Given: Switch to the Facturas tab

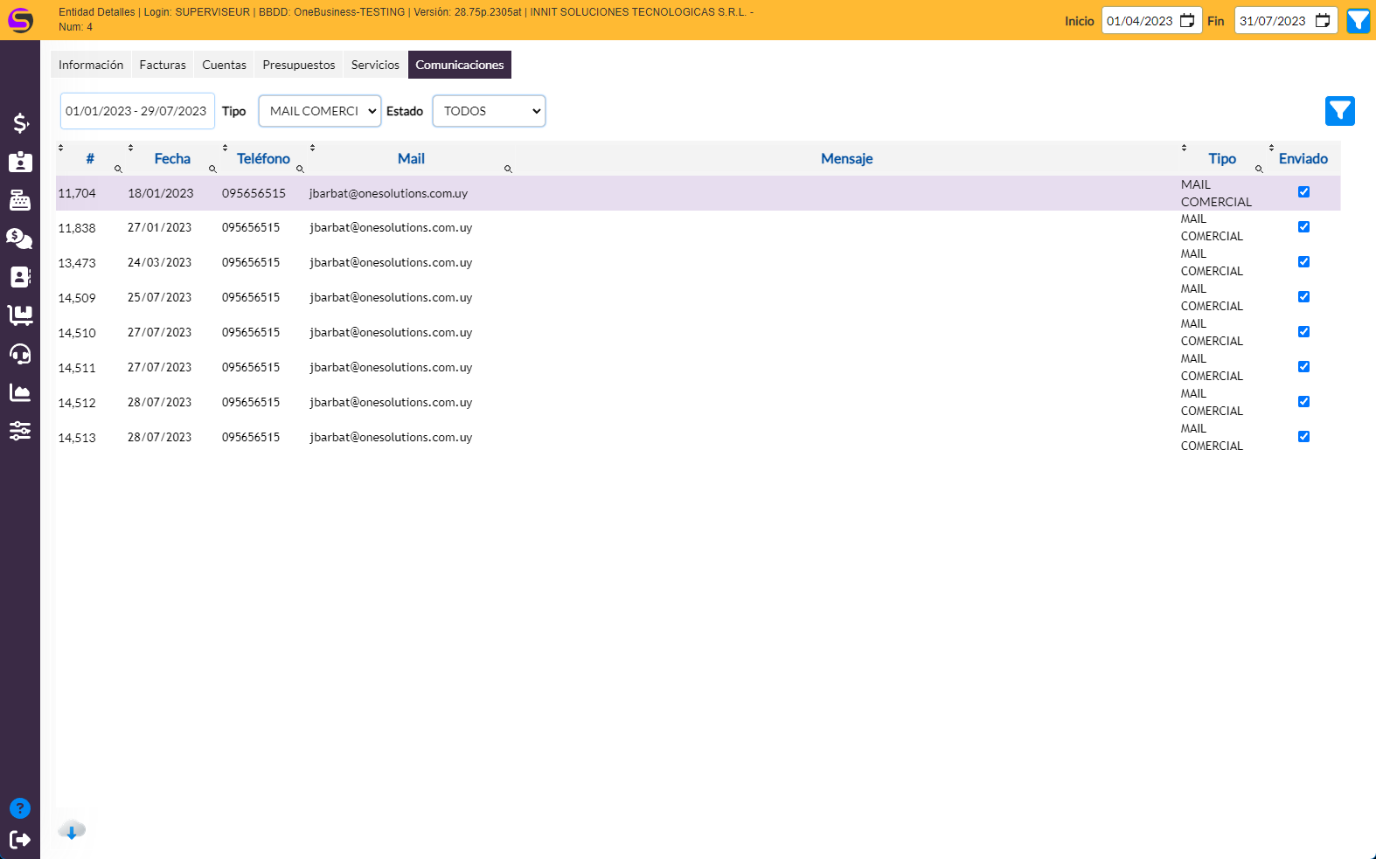Looking at the screenshot, I should coord(163,65).
